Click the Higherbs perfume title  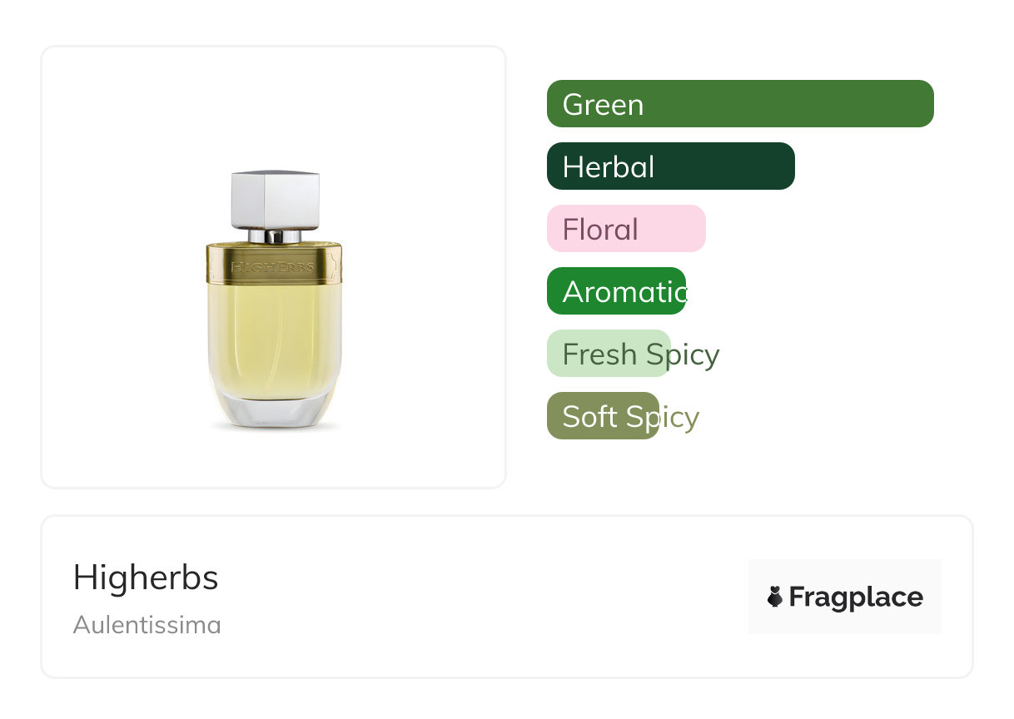point(146,578)
